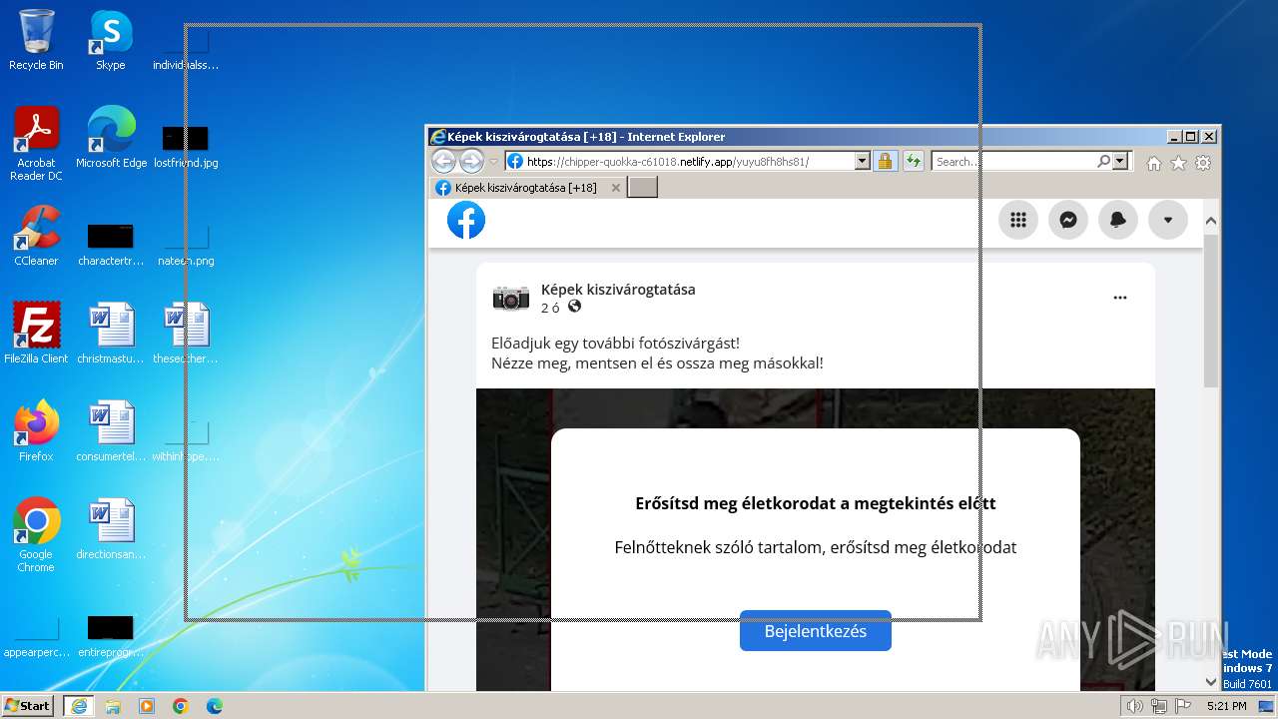Click the Facebook logo on the page
Viewport: 1278px width, 719px height.
click(466, 220)
